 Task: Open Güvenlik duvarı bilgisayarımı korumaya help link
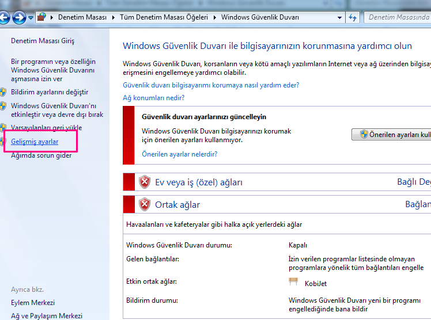coord(211,85)
